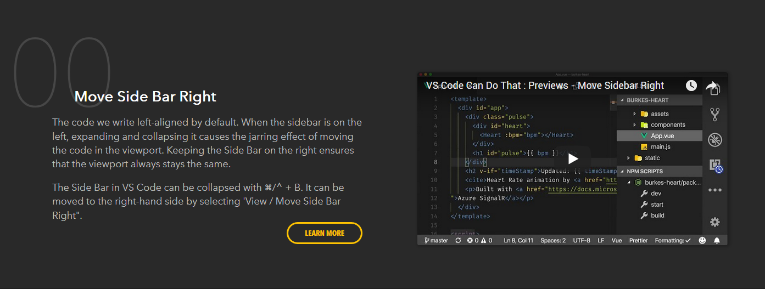The width and height of the screenshot is (765, 289).
Task: Open errors and warnings count
Action: [479, 240]
